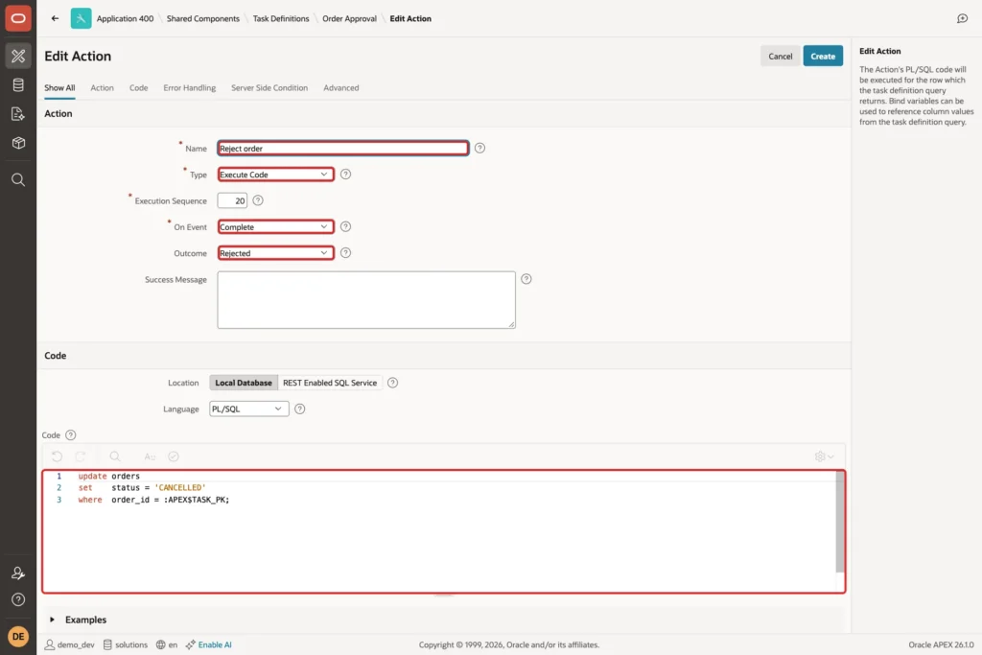Show help for Success Message
Image resolution: width=982 pixels, height=655 pixels.
pos(526,279)
